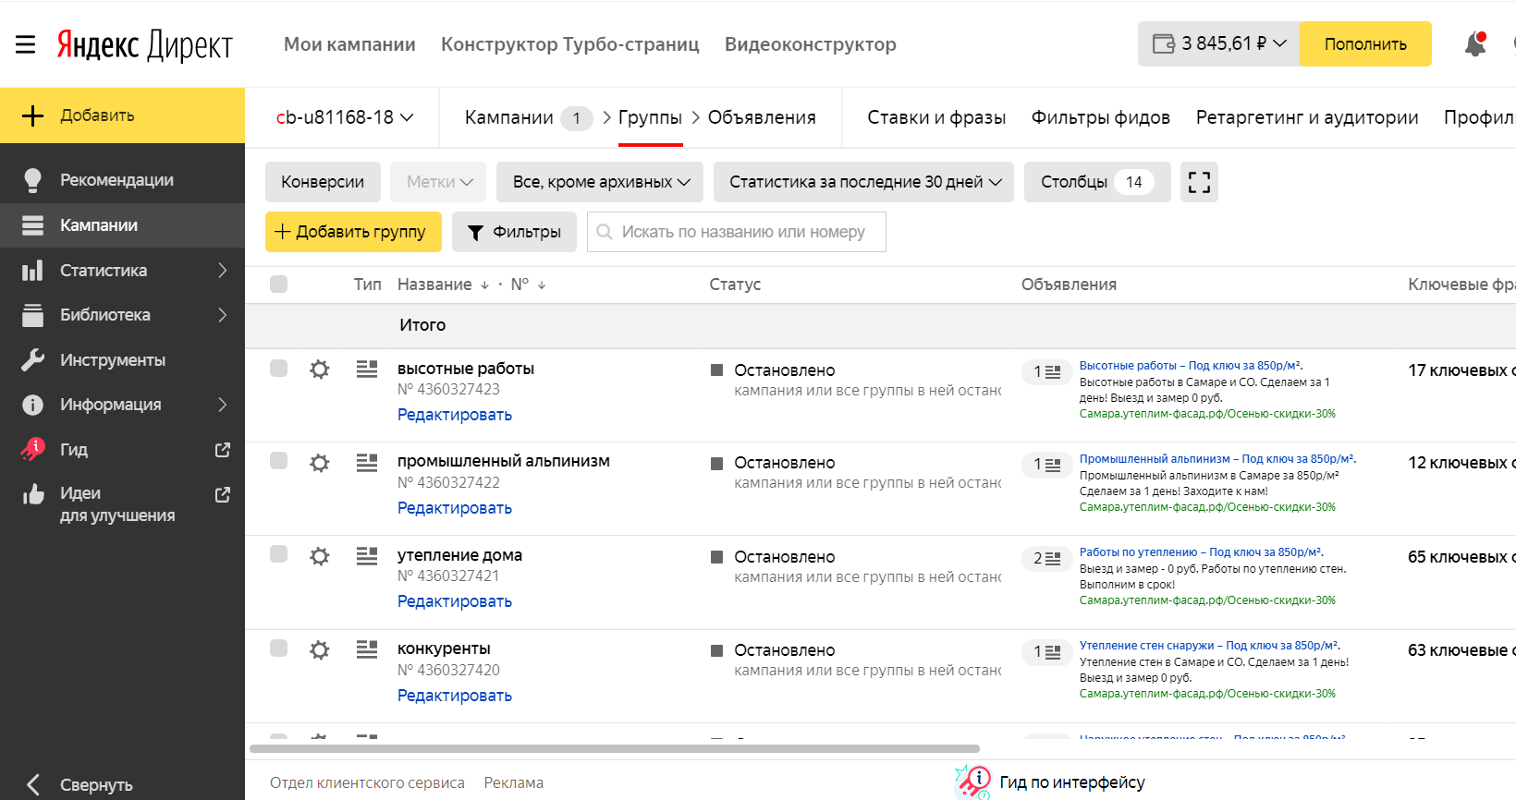The height and width of the screenshot is (800, 1516).
Task: Click the type icon for промышленный альпинизм
Action: click(367, 463)
